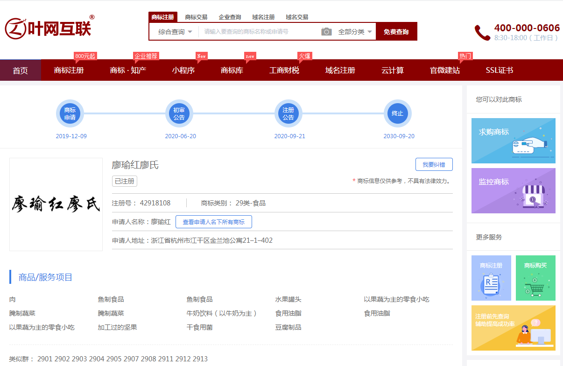
Task: Switch to the 商标交易 search tab
Action: (x=196, y=17)
